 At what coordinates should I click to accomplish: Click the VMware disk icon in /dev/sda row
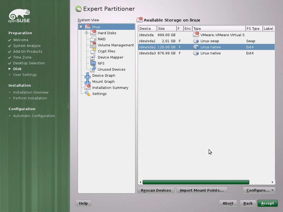pos(196,35)
